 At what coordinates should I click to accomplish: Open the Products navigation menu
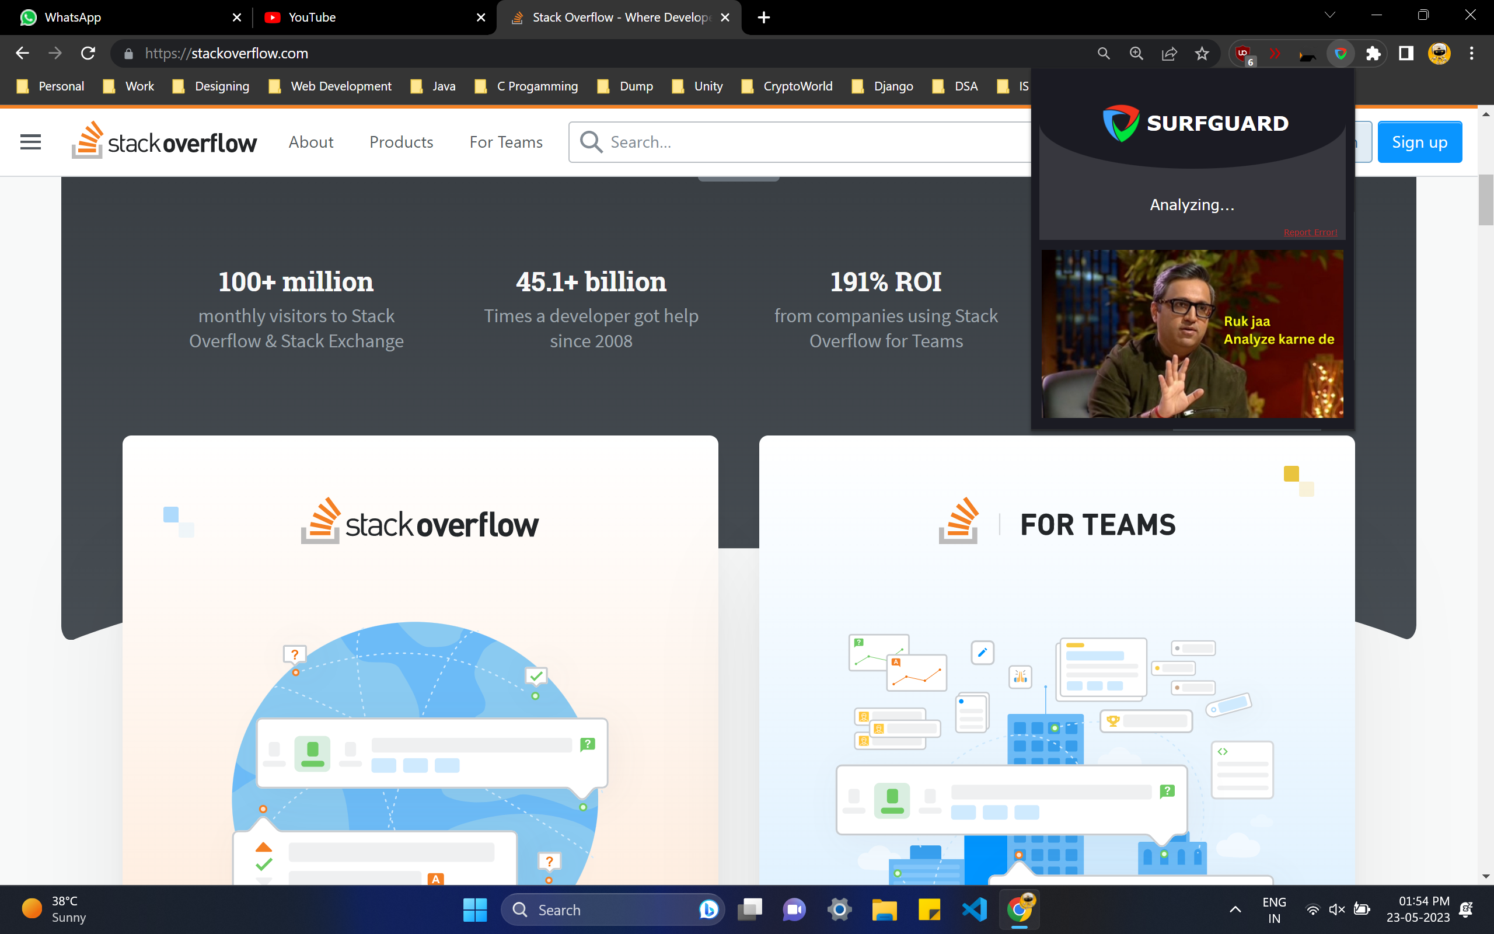click(402, 141)
